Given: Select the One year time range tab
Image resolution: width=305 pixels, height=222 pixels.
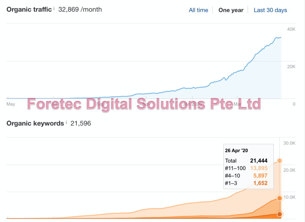Looking at the screenshot, I should pos(231,10).
